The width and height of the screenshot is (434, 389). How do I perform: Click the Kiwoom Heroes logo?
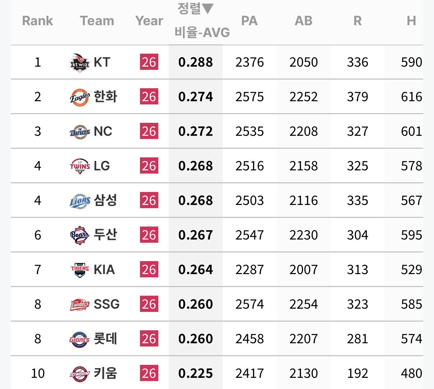click(80, 374)
